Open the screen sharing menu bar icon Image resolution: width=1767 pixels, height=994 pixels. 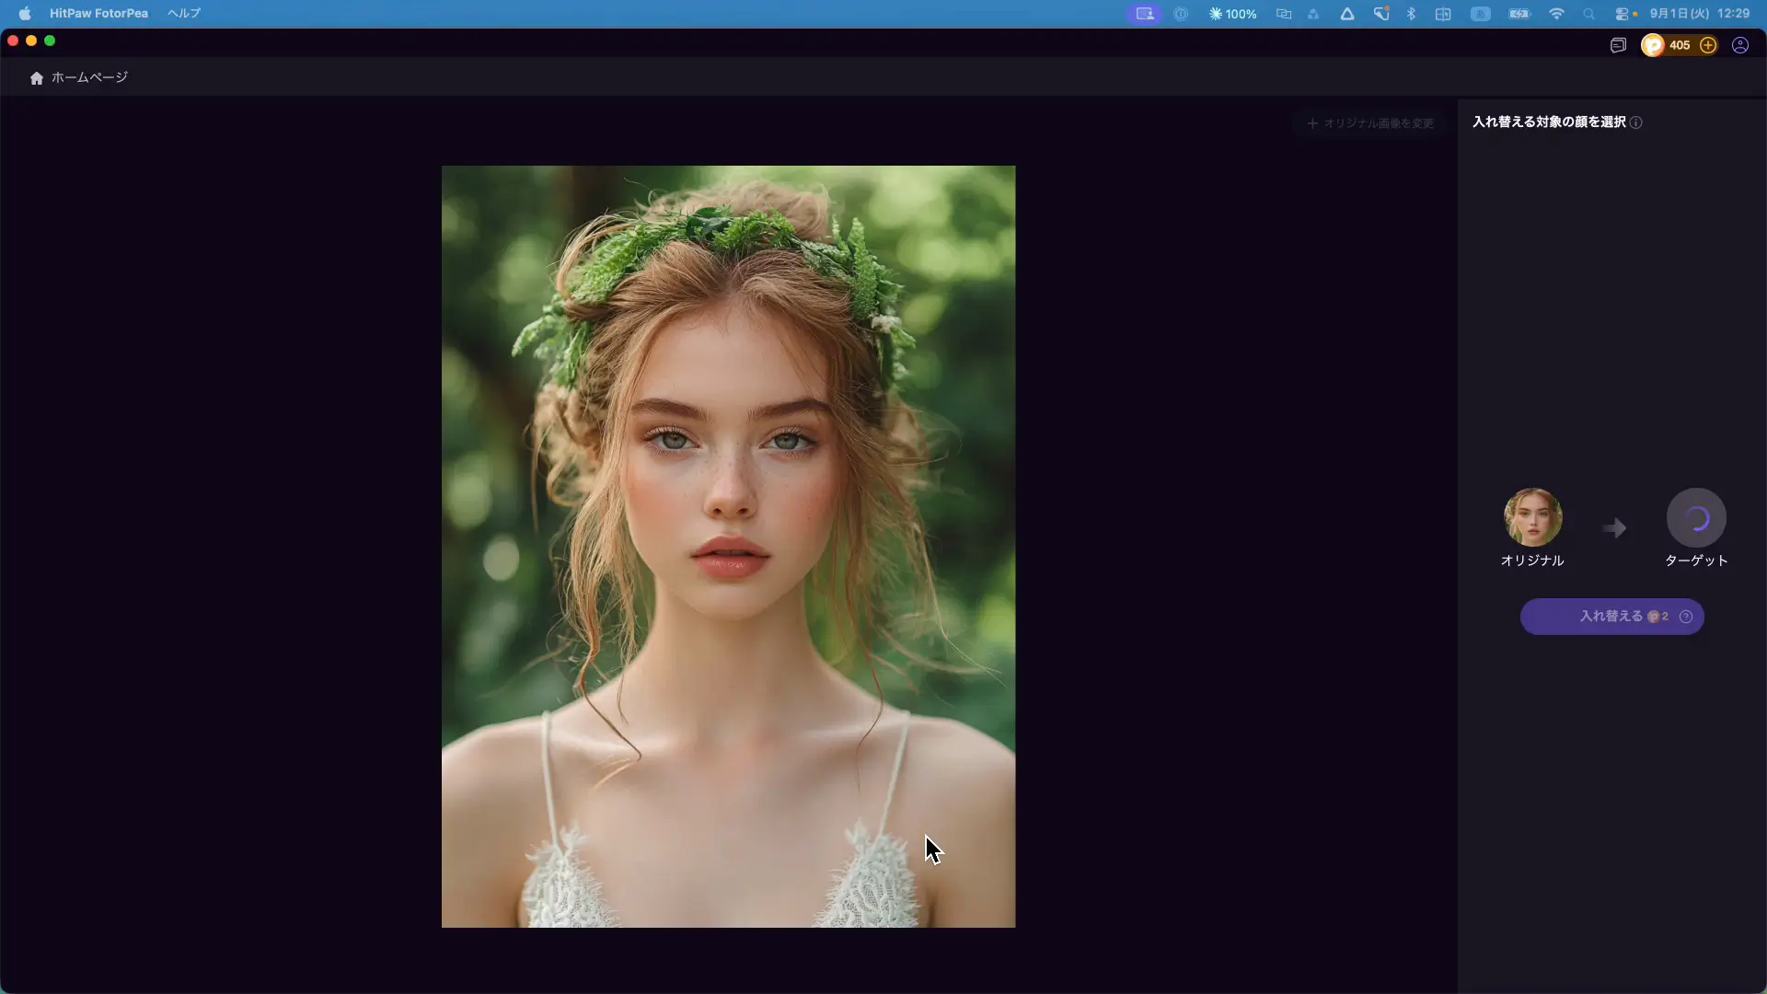1145,14
